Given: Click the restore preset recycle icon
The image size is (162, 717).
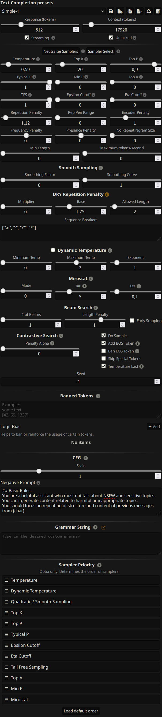Looking at the screenshot, I should [149, 11].
